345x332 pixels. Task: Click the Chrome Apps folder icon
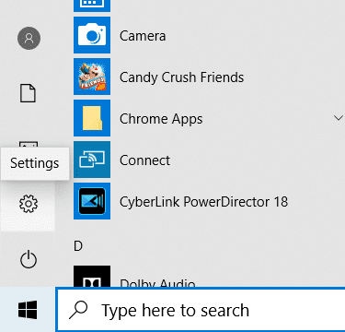(92, 118)
